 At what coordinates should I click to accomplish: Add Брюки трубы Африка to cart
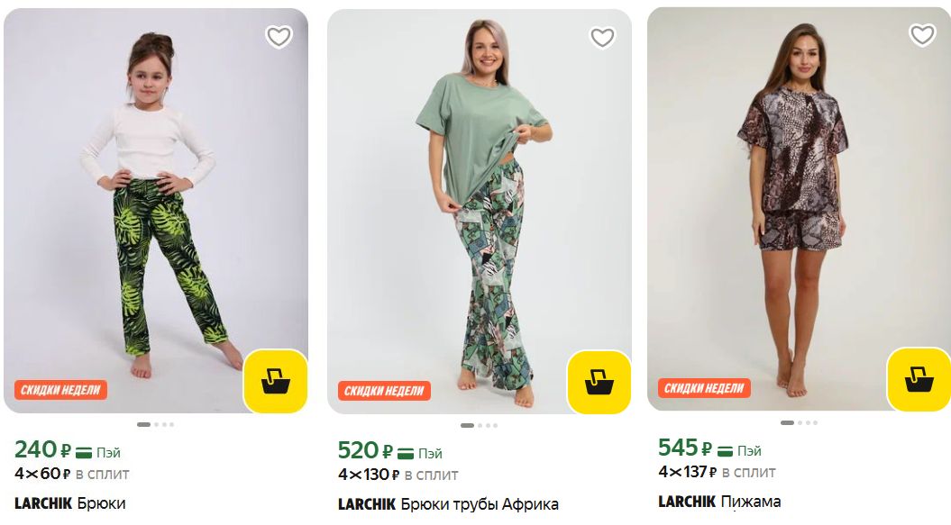(599, 383)
